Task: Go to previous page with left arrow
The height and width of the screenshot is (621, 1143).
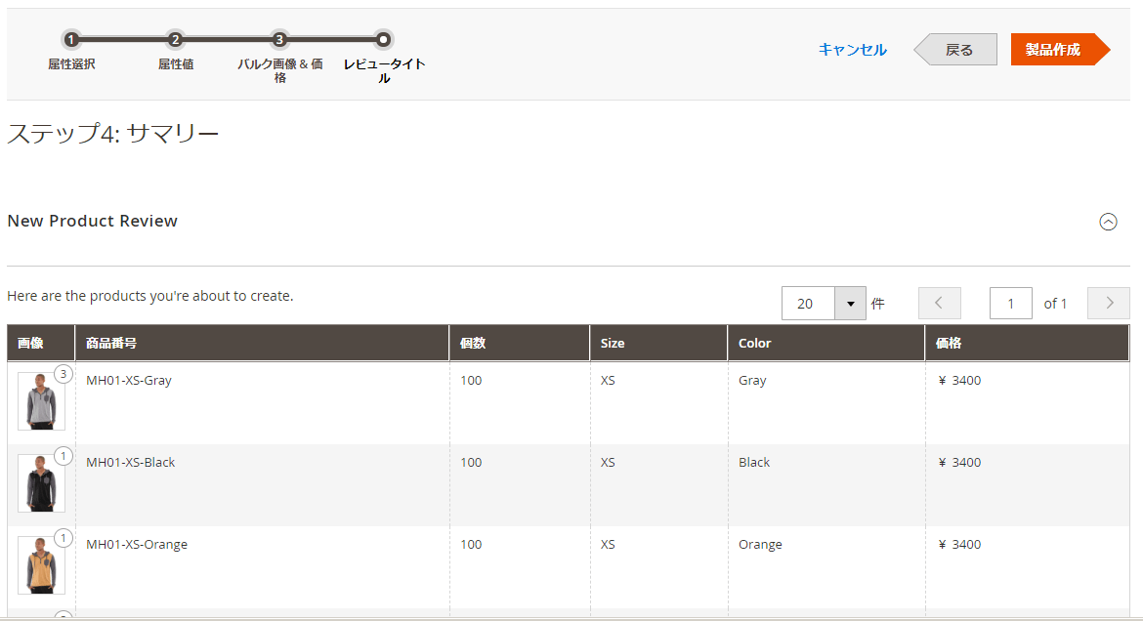Action: coord(939,303)
